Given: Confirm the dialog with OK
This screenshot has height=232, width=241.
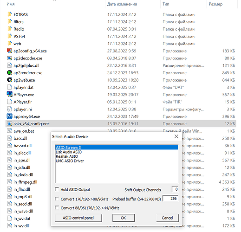Looking at the screenshot, I should (124, 218).
